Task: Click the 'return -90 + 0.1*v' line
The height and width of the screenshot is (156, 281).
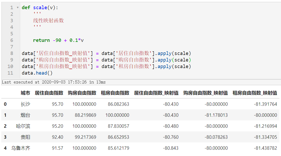Action: coord(58,40)
